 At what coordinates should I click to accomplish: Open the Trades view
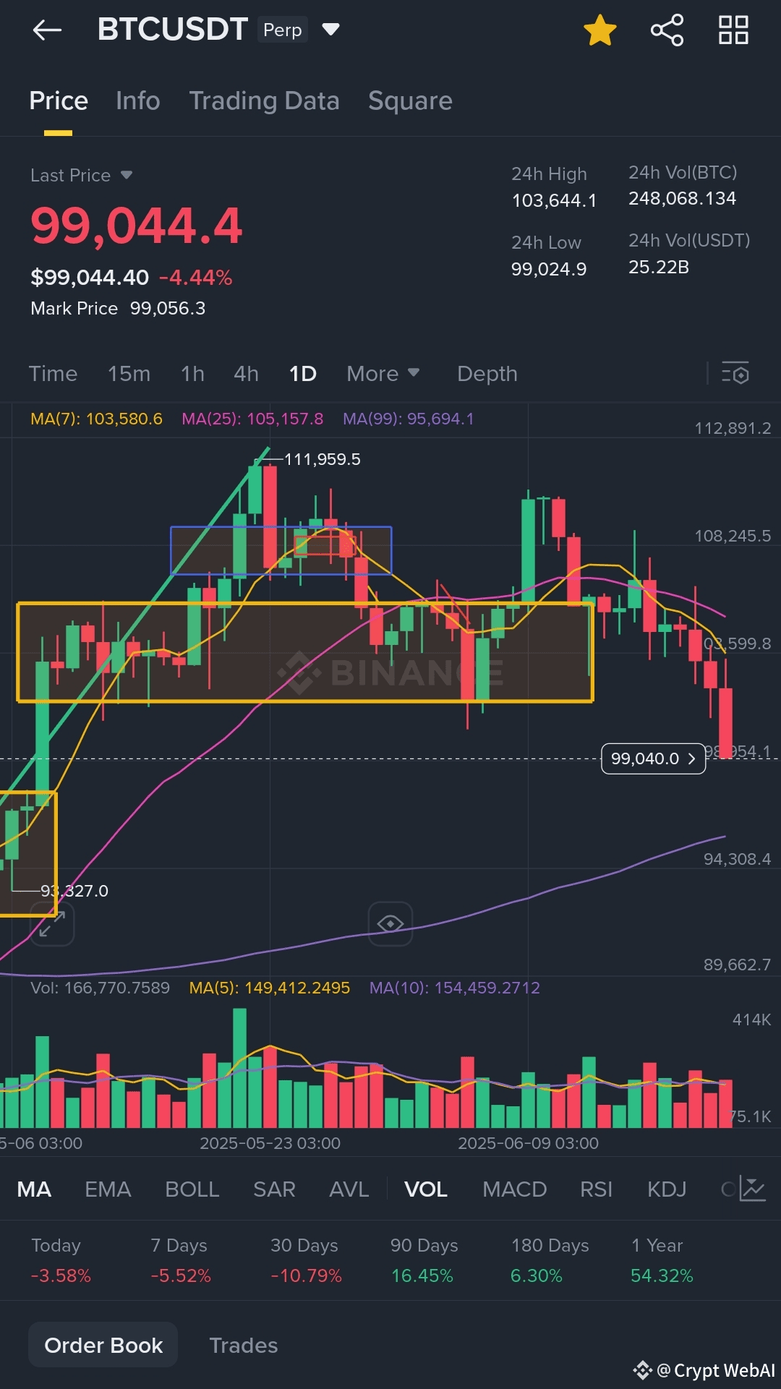coord(244,1346)
